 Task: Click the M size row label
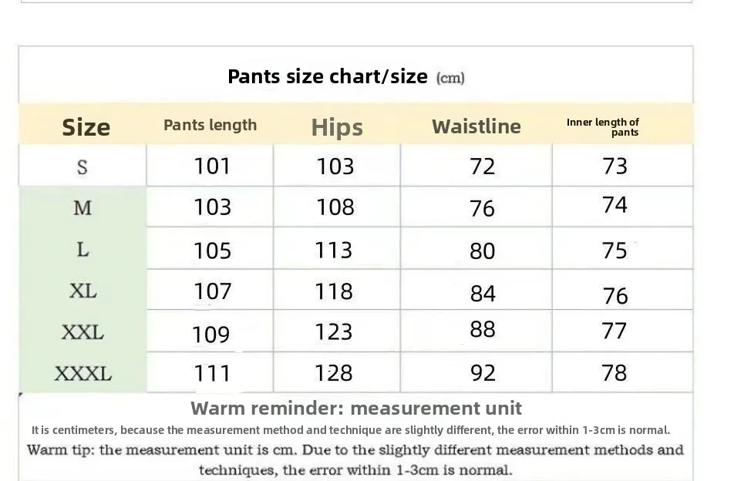pos(83,208)
